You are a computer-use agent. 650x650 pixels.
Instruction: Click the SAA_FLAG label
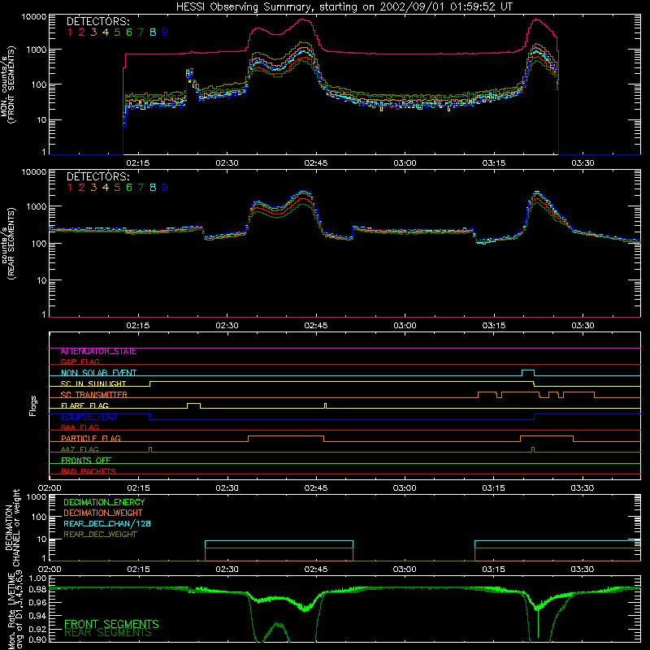[x=80, y=427]
